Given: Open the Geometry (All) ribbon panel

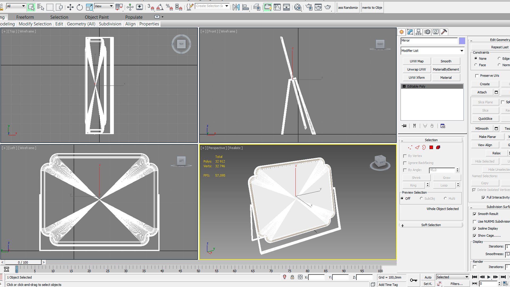Looking at the screenshot, I should [x=81, y=24].
